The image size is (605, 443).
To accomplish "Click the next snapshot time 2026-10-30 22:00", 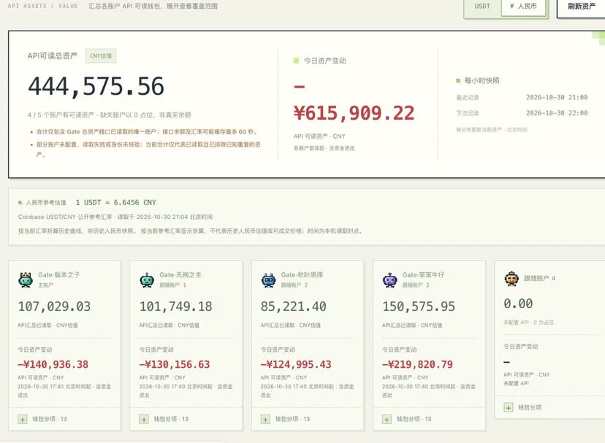I will click(556, 113).
